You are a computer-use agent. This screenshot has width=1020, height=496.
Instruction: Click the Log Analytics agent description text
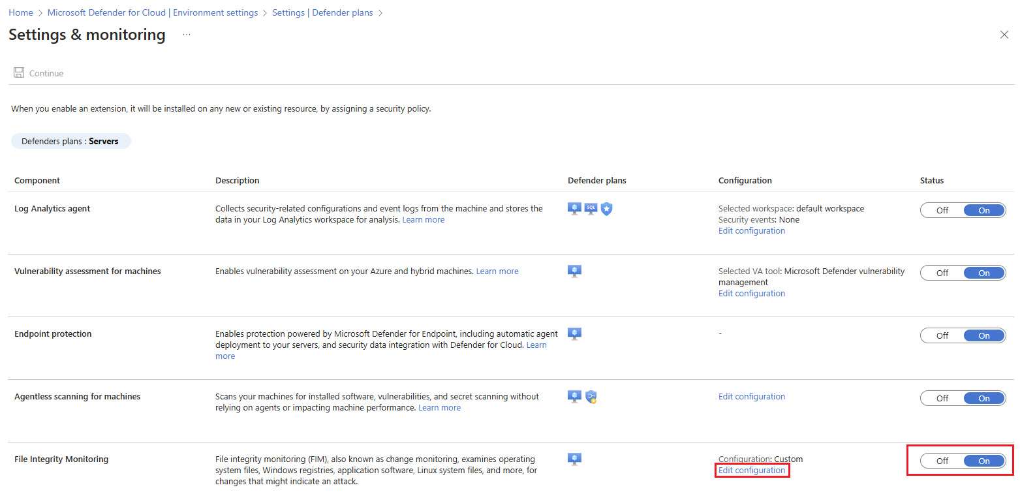[379, 214]
